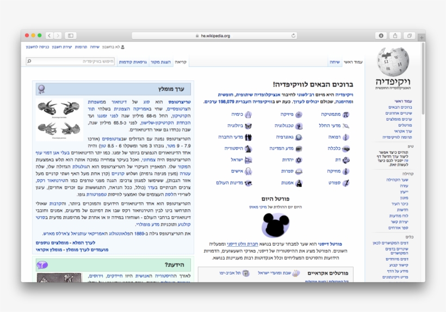This screenshot has height=312, width=446.
Task: Click the פיזיקה portal icon
Action: pos(299,115)
